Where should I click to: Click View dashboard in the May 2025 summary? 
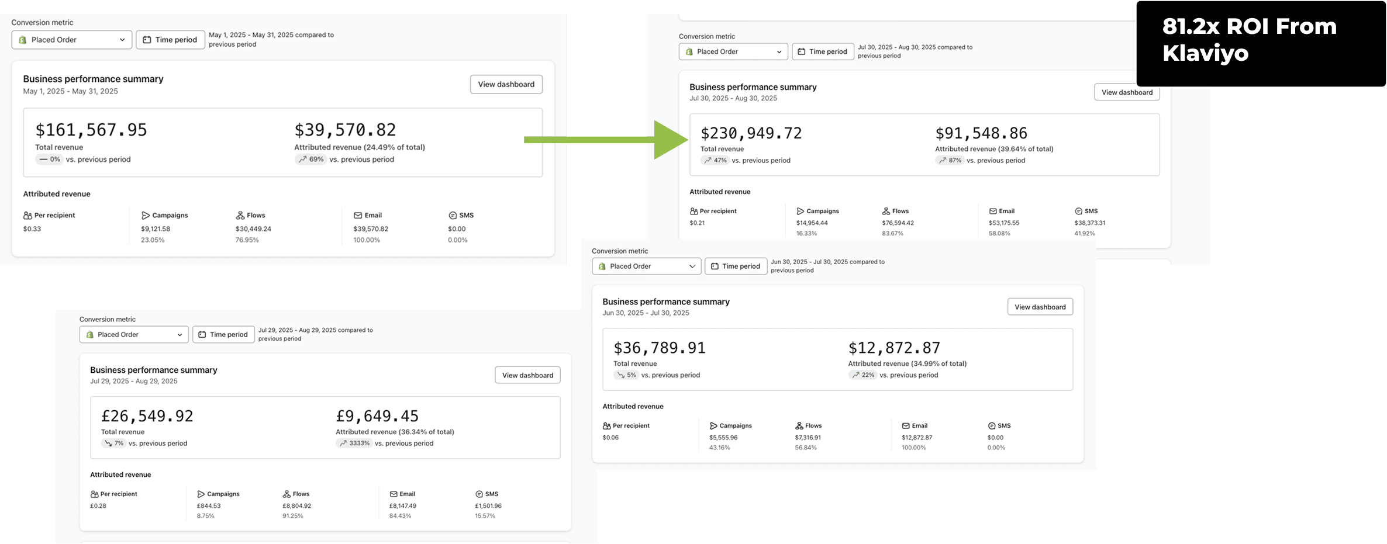506,84
